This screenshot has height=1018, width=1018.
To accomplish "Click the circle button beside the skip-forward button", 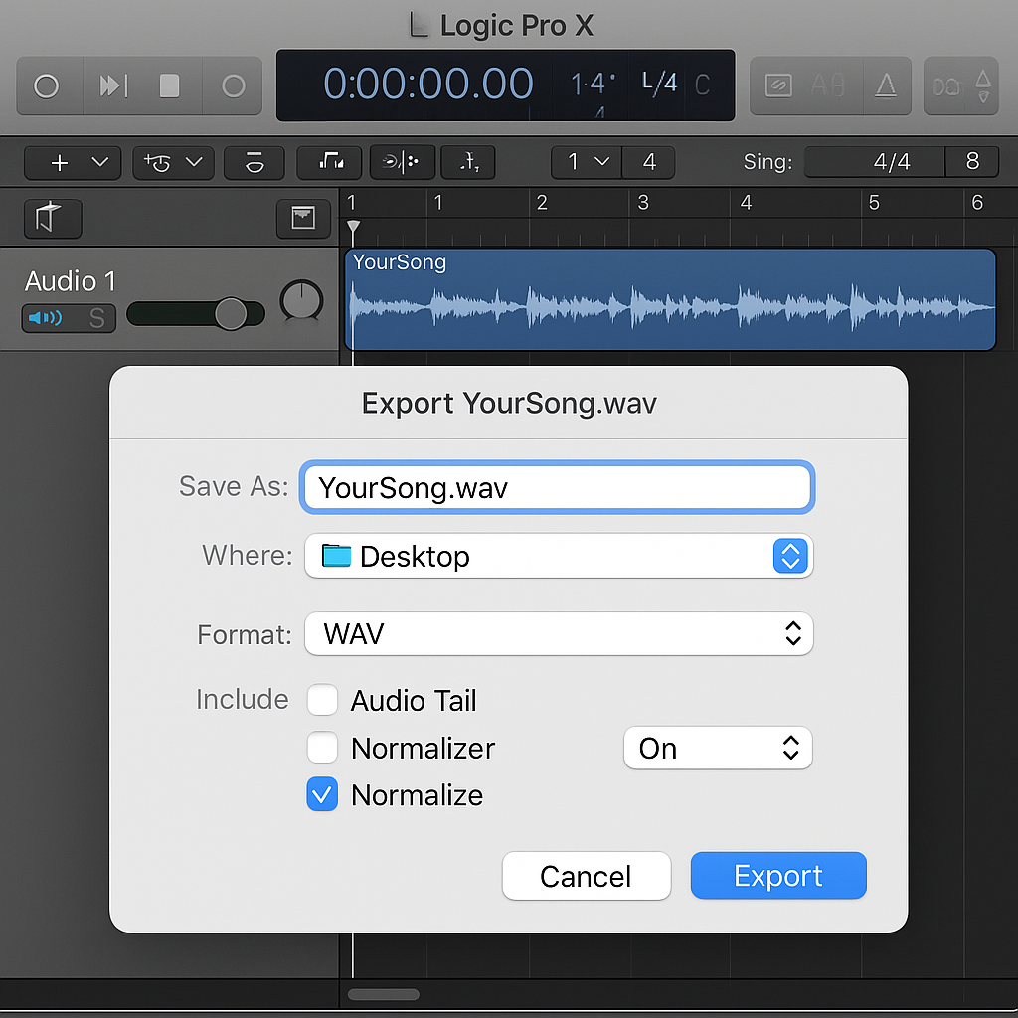I will pos(46,85).
